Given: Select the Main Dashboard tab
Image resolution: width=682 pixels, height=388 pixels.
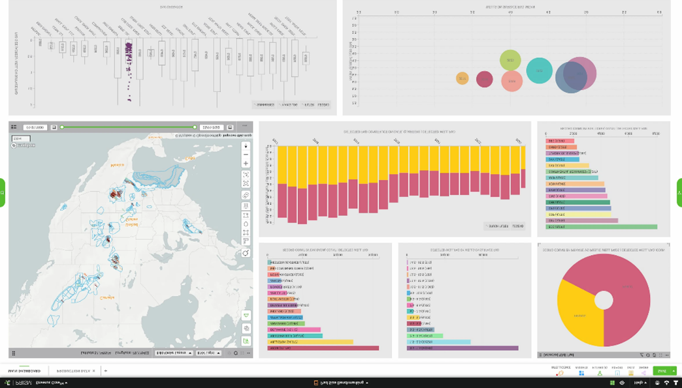Looking at the screenshot, I should coord(24,371).
